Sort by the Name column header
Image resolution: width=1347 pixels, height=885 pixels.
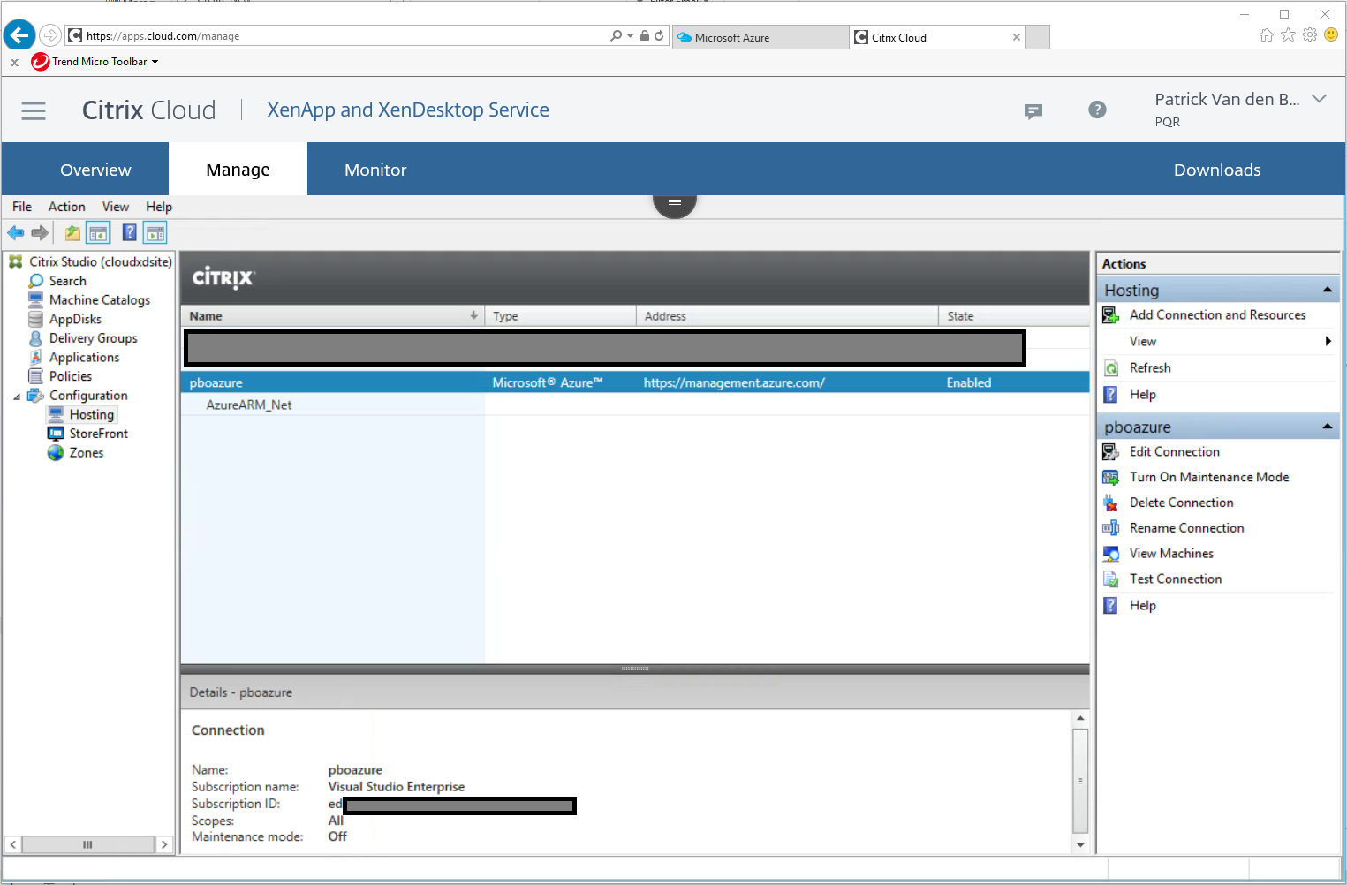point(332,316)
